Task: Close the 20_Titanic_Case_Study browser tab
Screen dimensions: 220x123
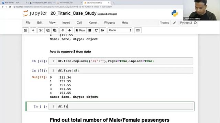Action: [x=109, y=3]
